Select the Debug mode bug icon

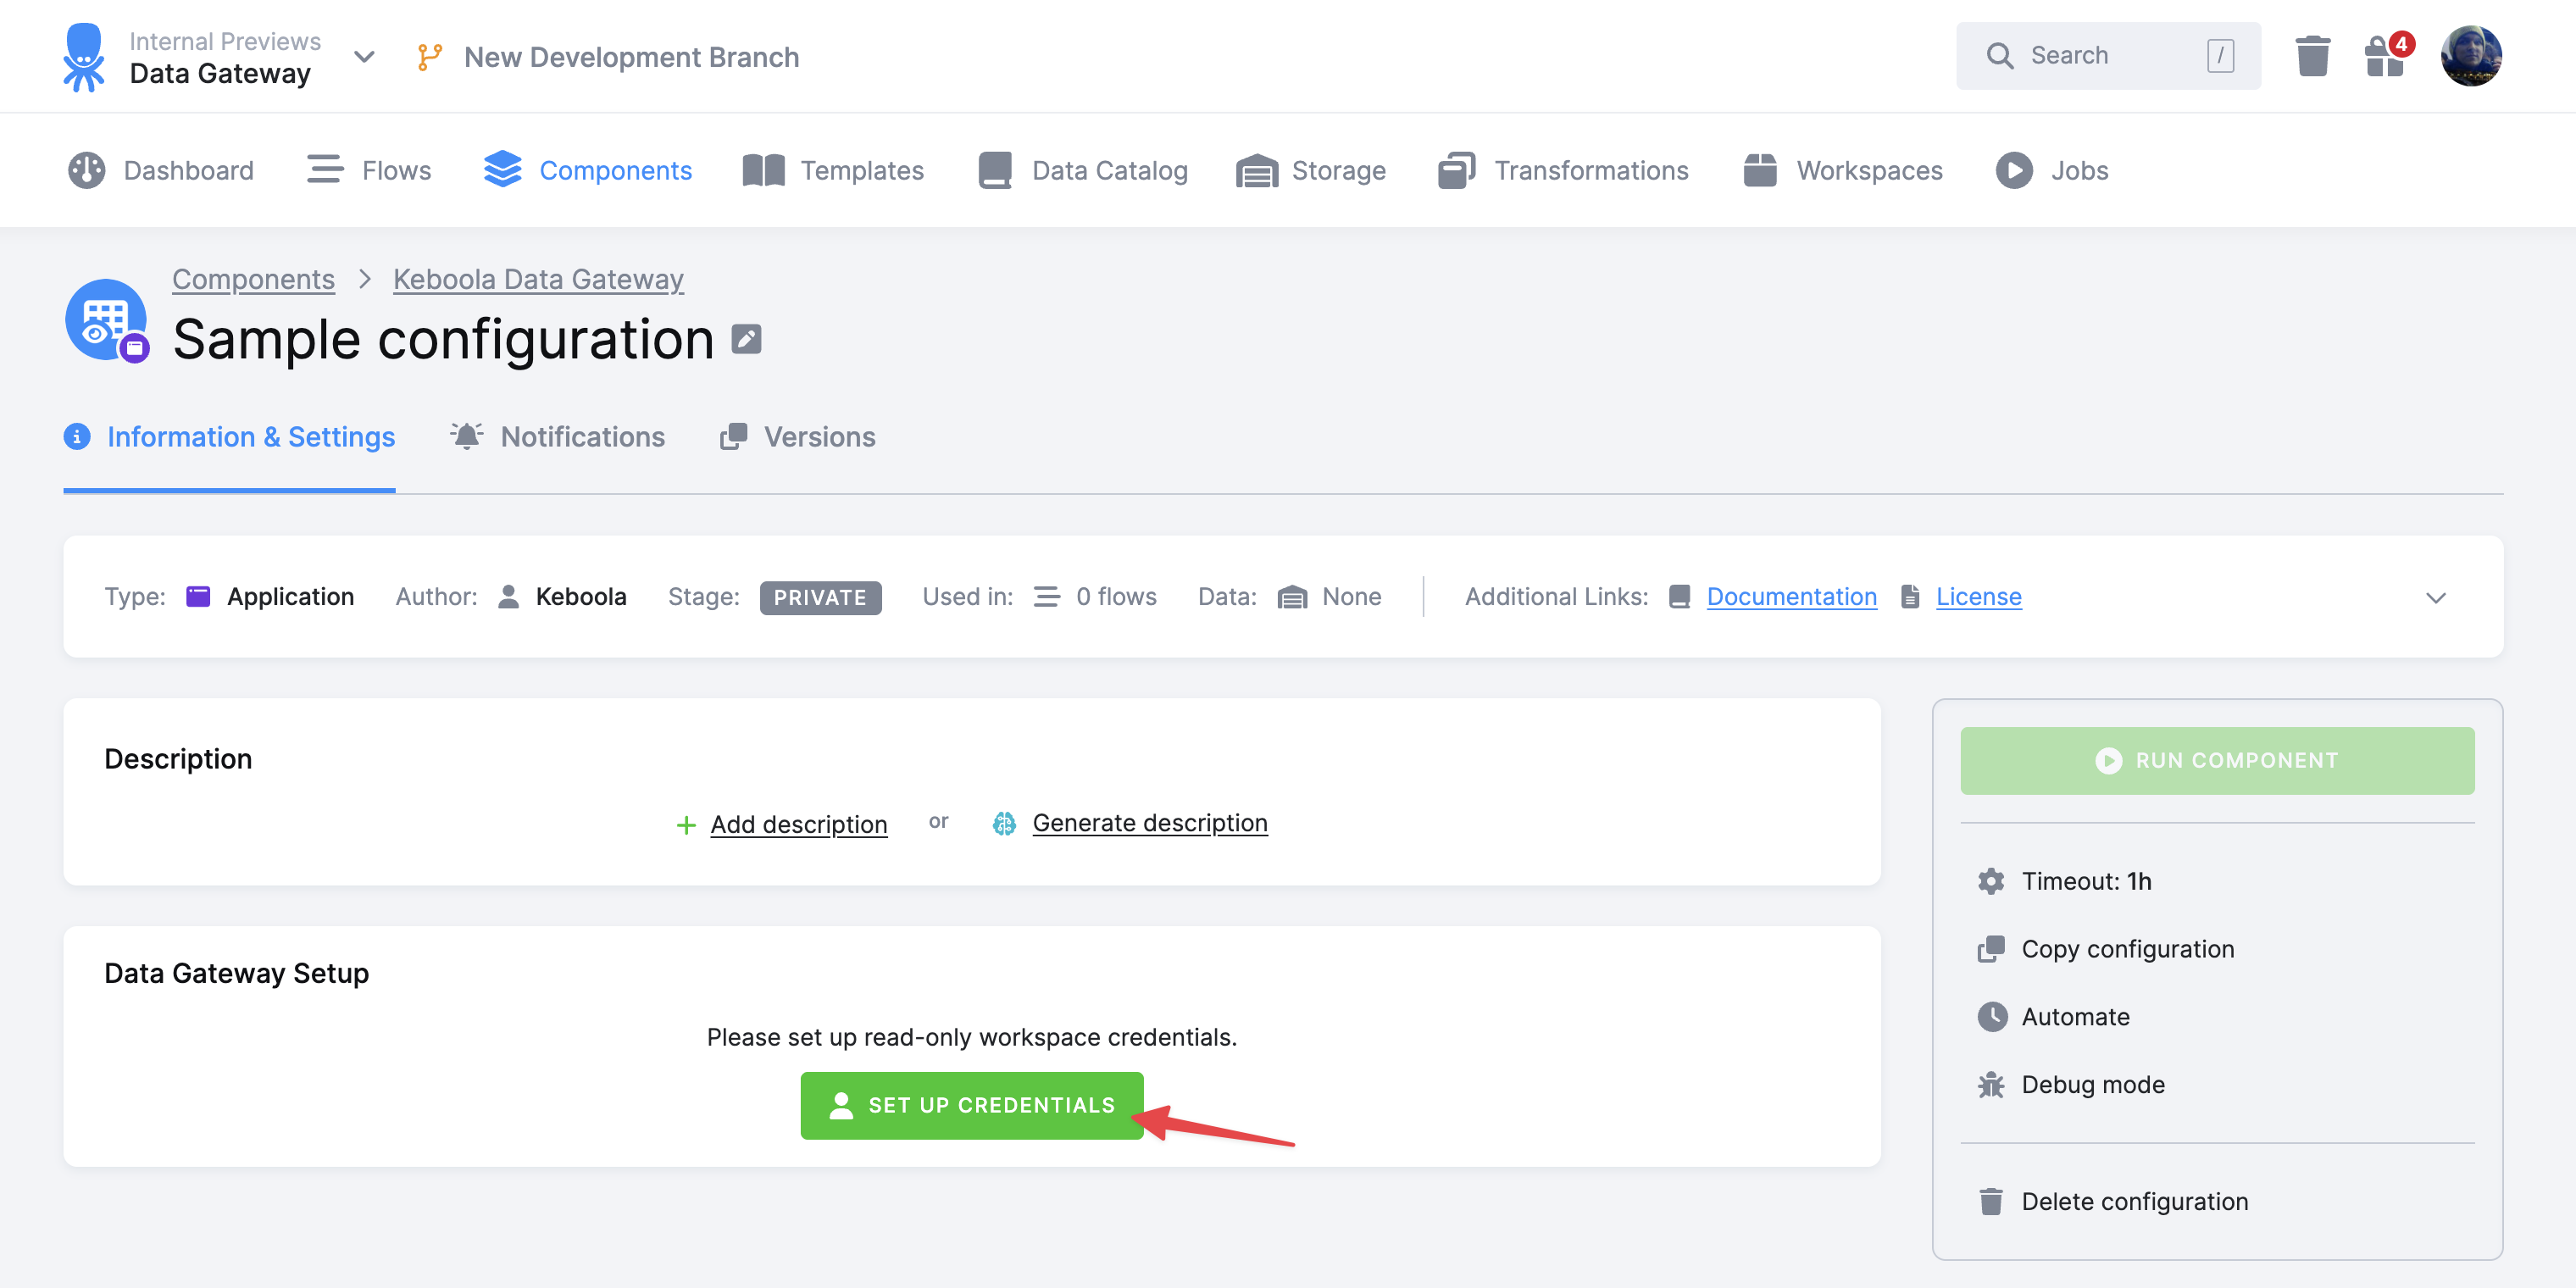[1992, 1084]
